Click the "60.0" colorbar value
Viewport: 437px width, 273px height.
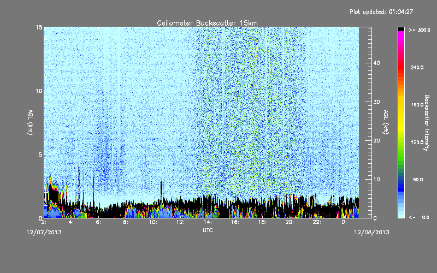click(x=418, y=180)
